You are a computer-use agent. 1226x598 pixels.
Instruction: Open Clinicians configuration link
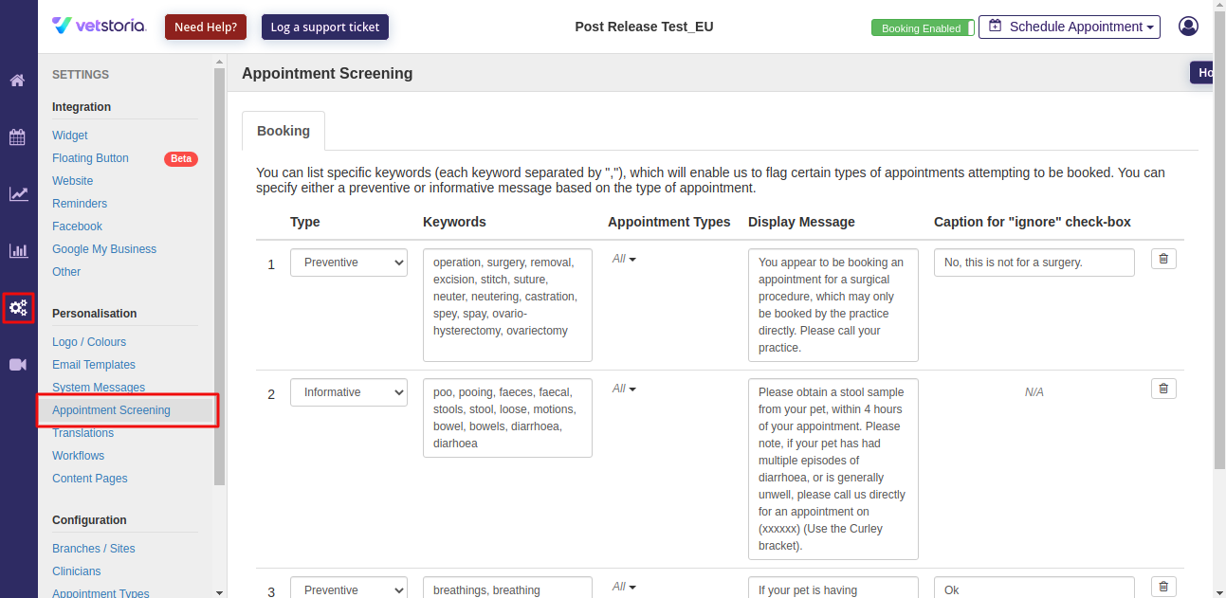[x=77, y=571]
